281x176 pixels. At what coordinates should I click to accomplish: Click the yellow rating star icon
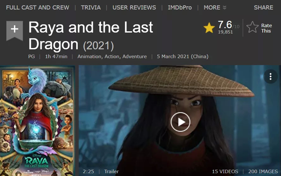point(209,28)
